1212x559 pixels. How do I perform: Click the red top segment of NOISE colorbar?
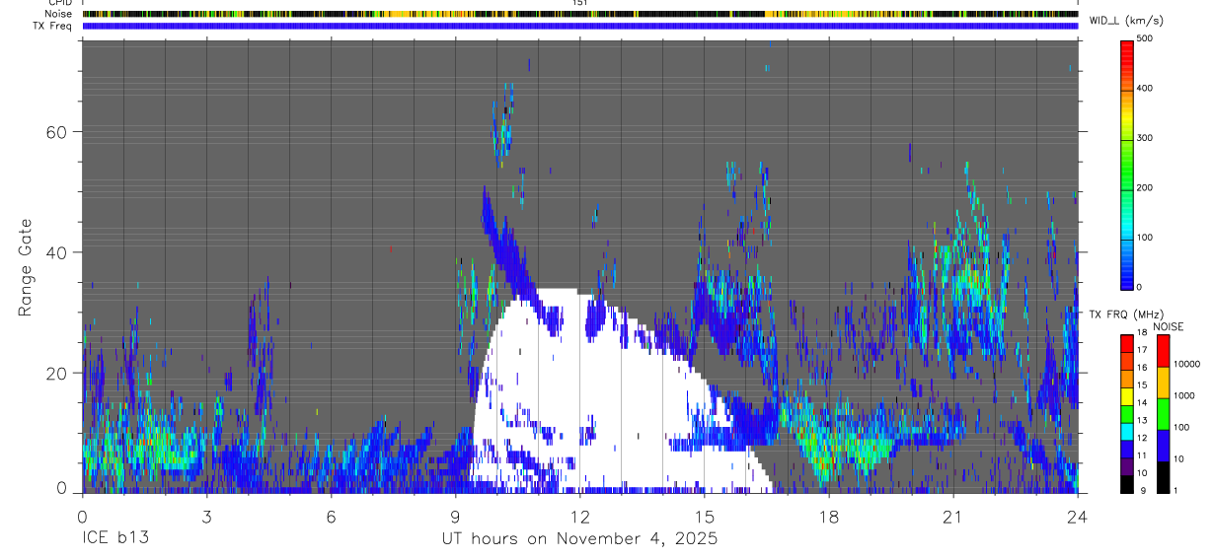click(1164, 351)
